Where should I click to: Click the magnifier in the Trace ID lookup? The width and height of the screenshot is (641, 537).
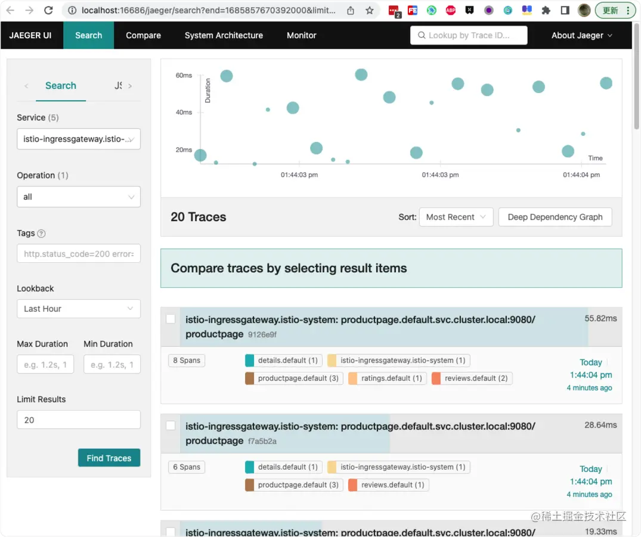point(422,35)
